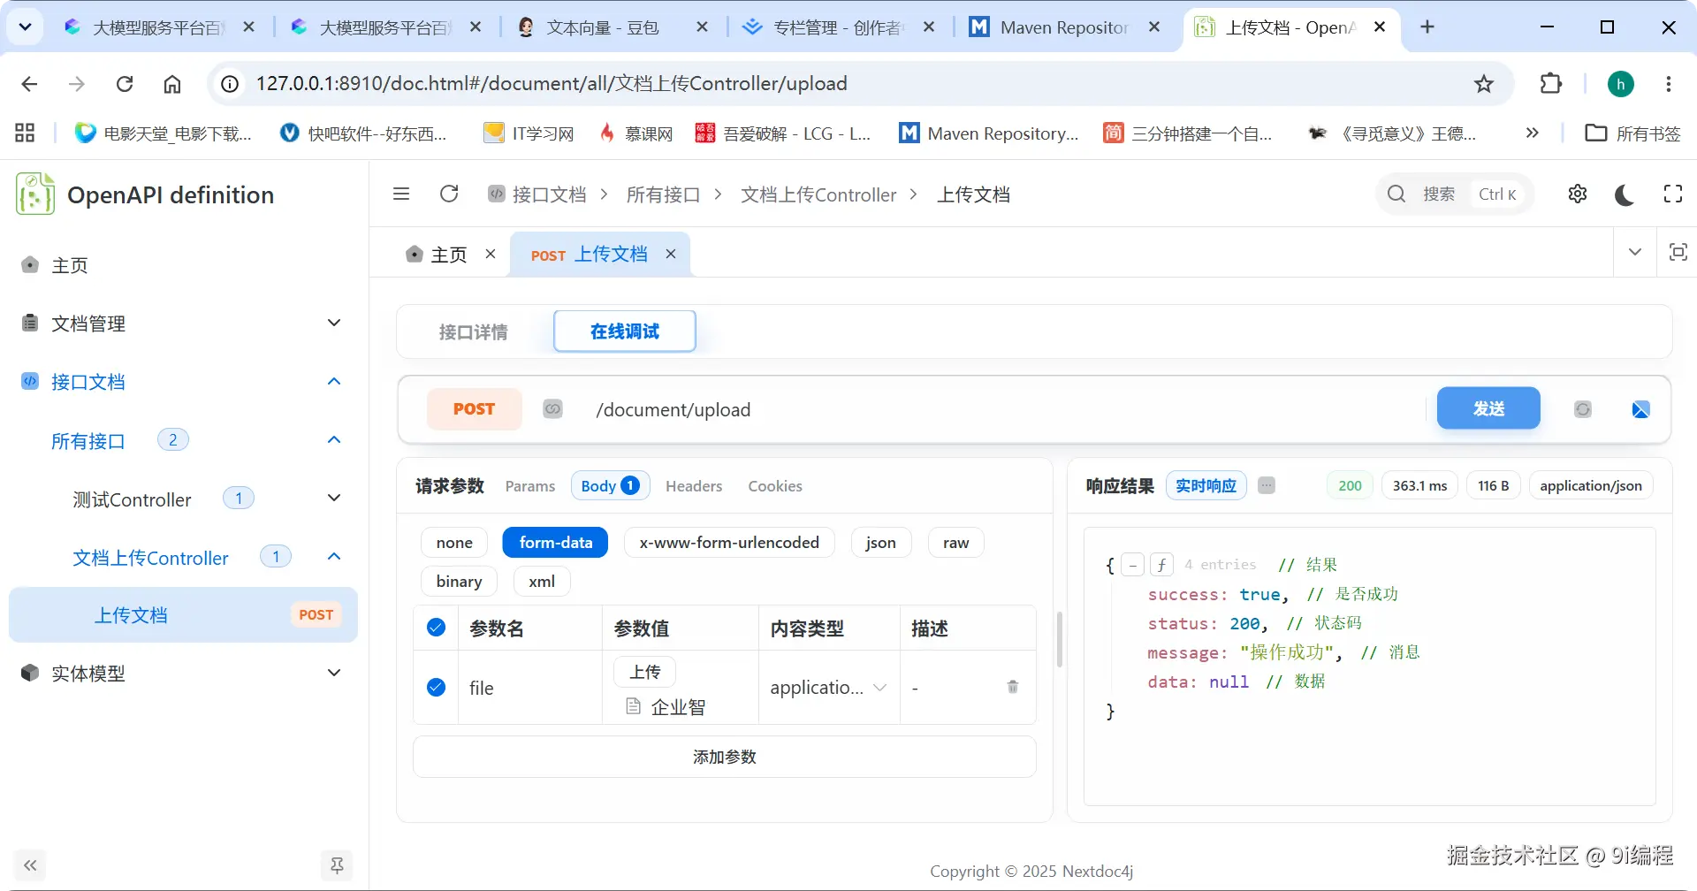Open the Cookies request tab
Screen dimensions: 1697x891
(775, 486)
